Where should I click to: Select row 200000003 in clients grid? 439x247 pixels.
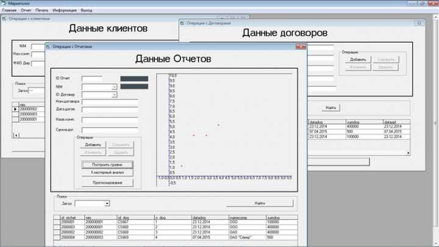[28, 114]
